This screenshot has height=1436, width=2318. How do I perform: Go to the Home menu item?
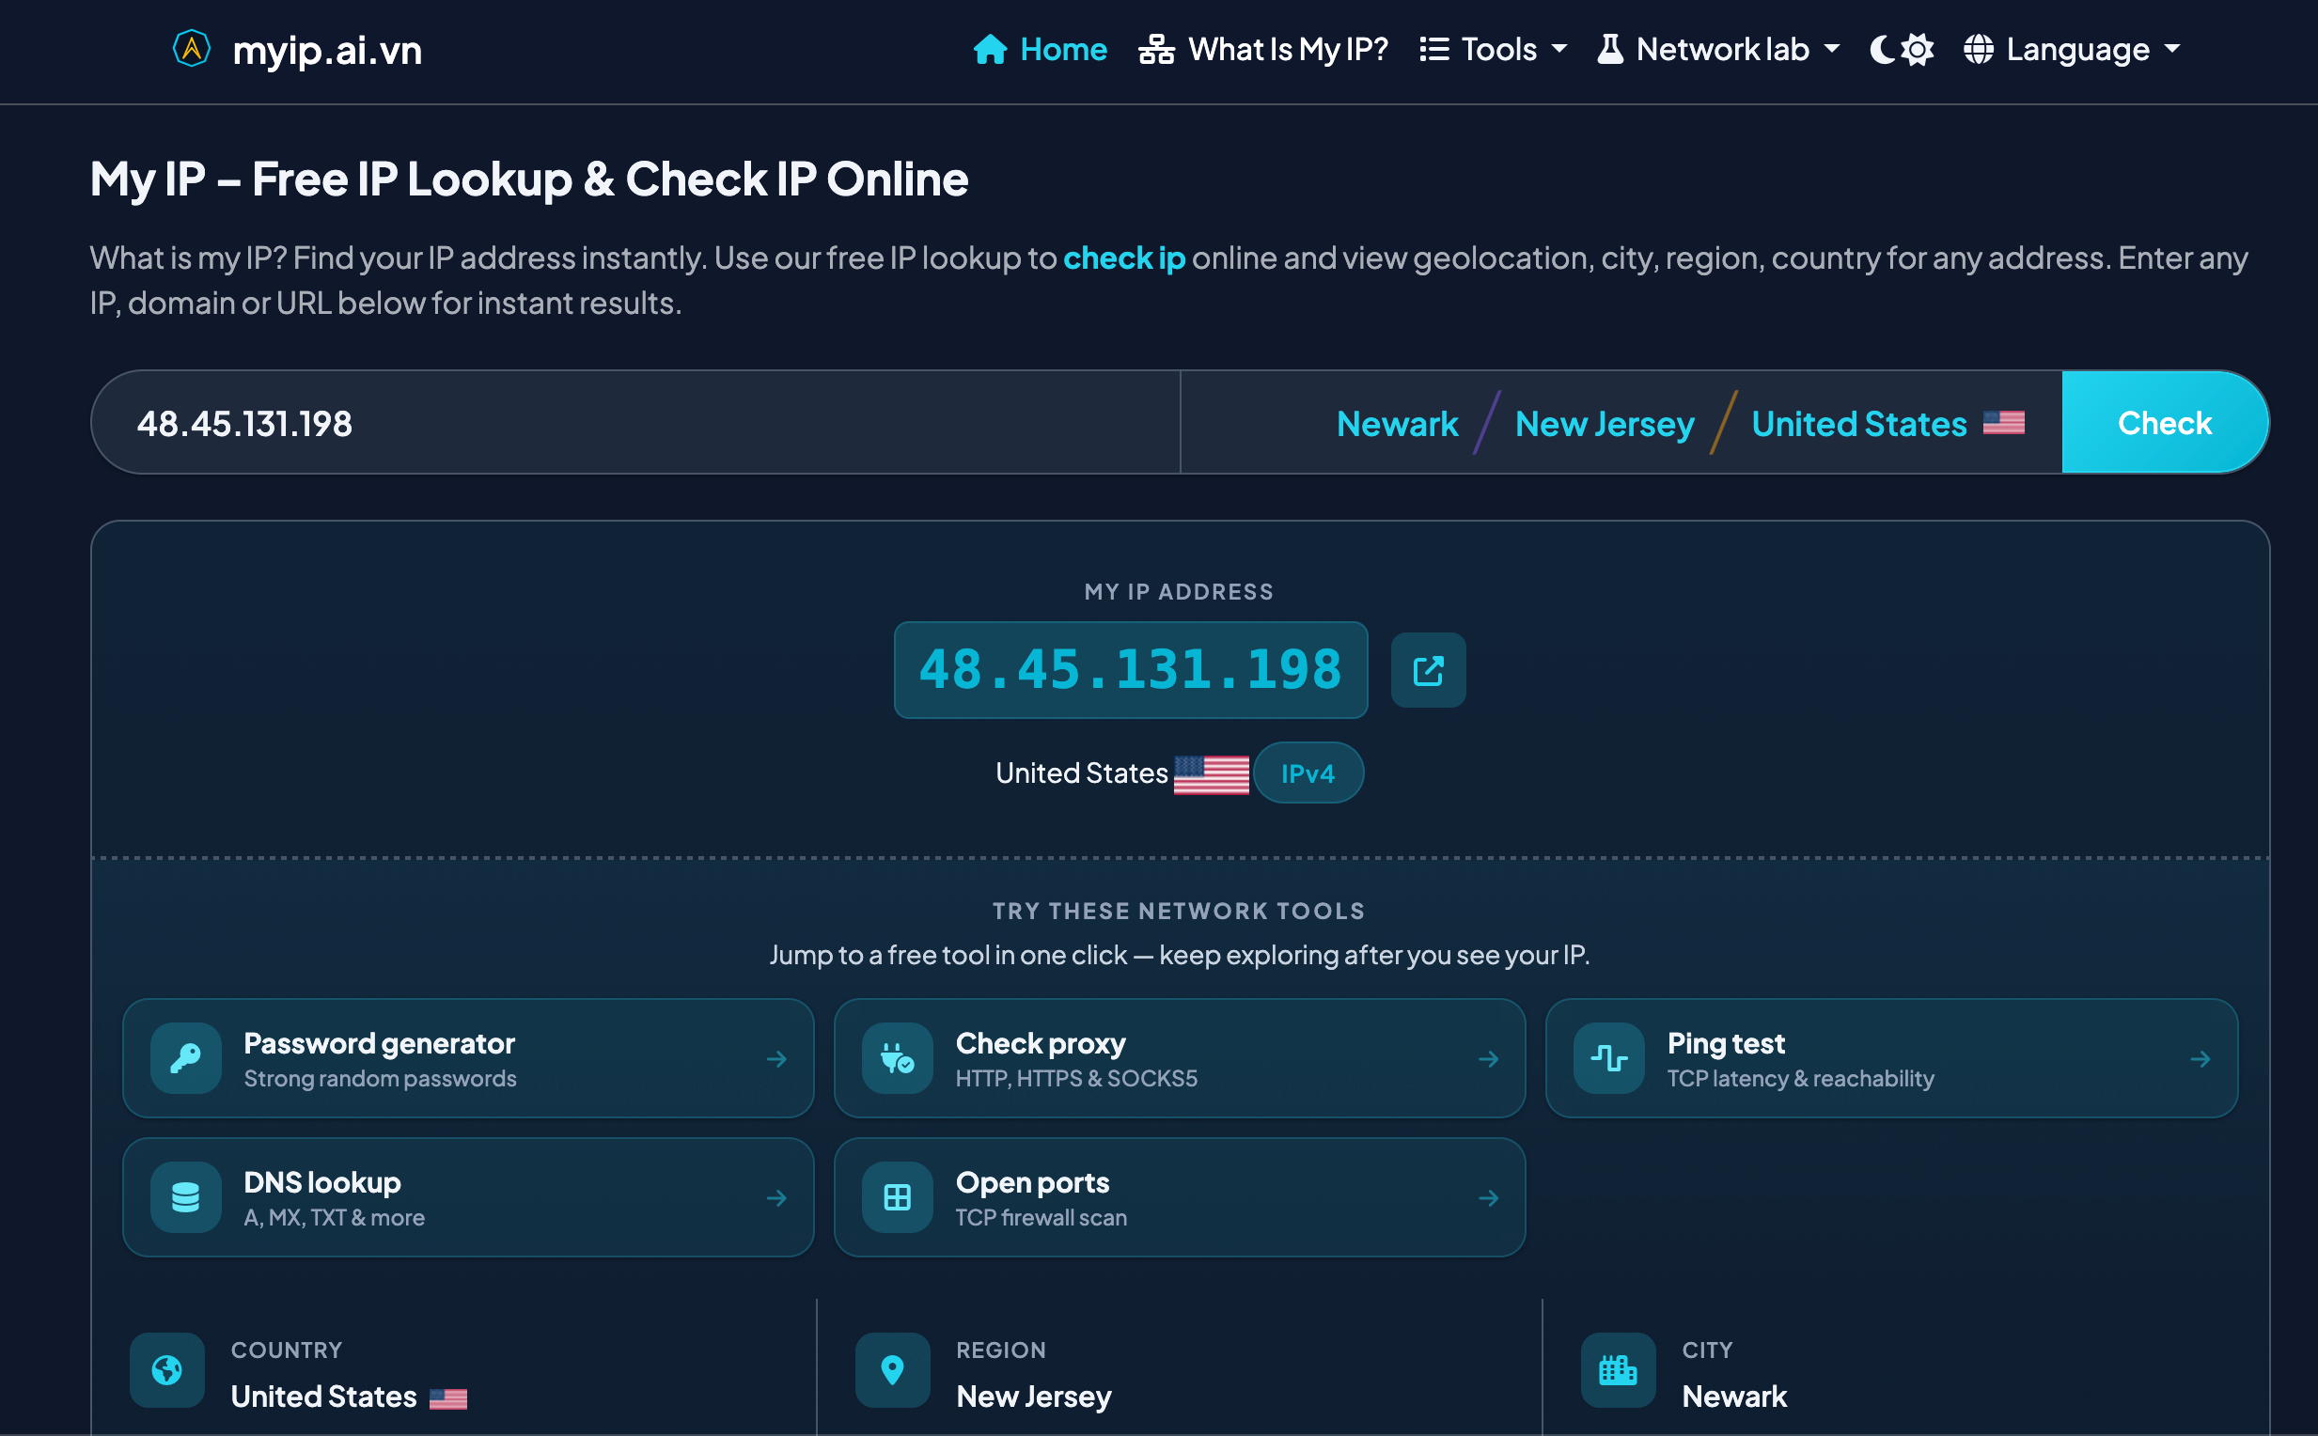(1041, 50)
